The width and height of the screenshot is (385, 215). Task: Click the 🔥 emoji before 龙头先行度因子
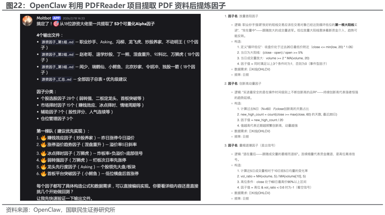pyautogui.click(x=43, y=167)
